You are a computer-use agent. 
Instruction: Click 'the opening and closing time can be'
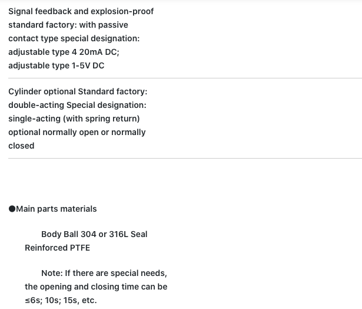point(96,287)
